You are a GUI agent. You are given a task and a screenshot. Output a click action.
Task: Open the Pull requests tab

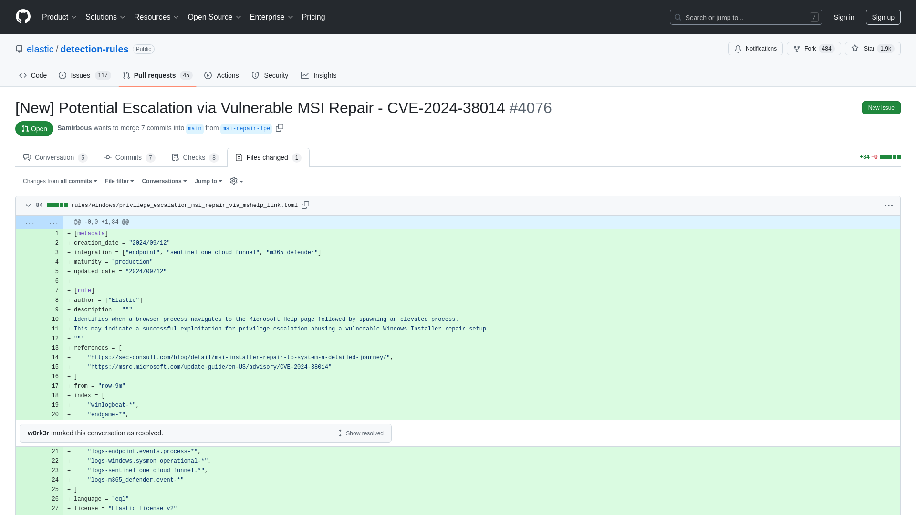157,75
